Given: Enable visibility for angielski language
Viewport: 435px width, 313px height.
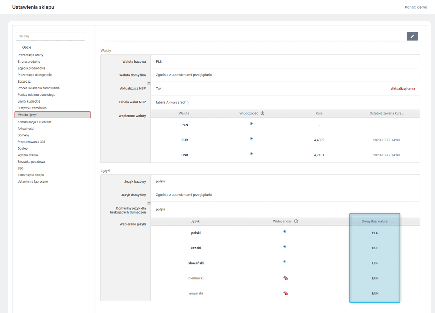Looking at the screenshot, I should (285, 293).
